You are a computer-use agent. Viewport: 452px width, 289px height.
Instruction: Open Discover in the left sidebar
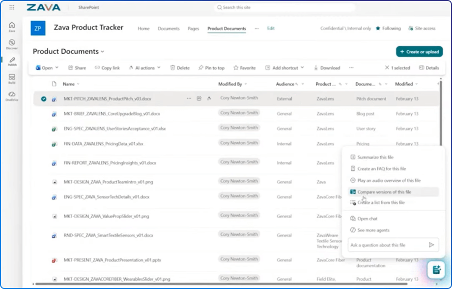(12, 44)
